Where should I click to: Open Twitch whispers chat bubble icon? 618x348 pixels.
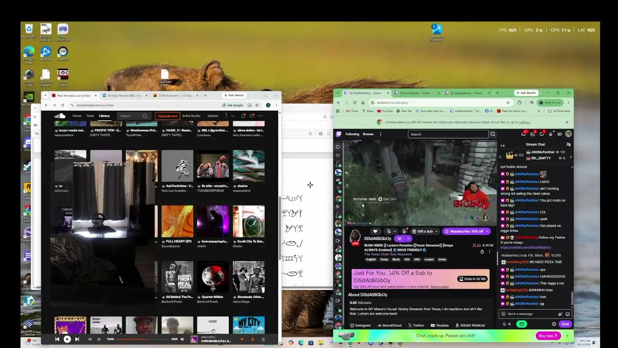click(542, 134)
